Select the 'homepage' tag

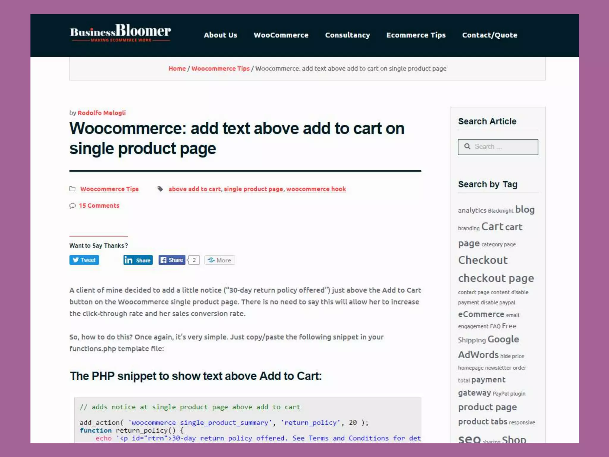[471, 368]
